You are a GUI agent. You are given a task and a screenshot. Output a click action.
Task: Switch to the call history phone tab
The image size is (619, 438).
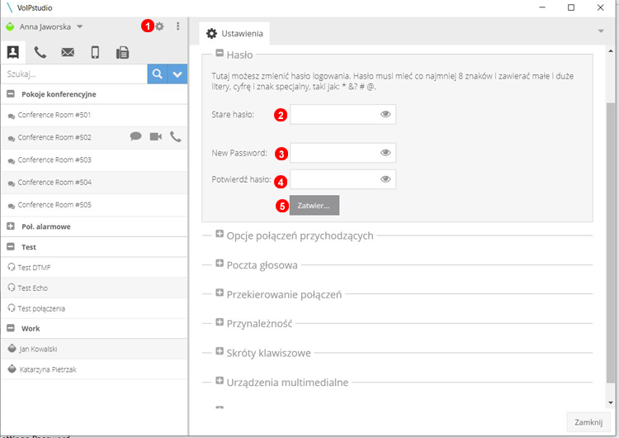[x=40, y=53]
